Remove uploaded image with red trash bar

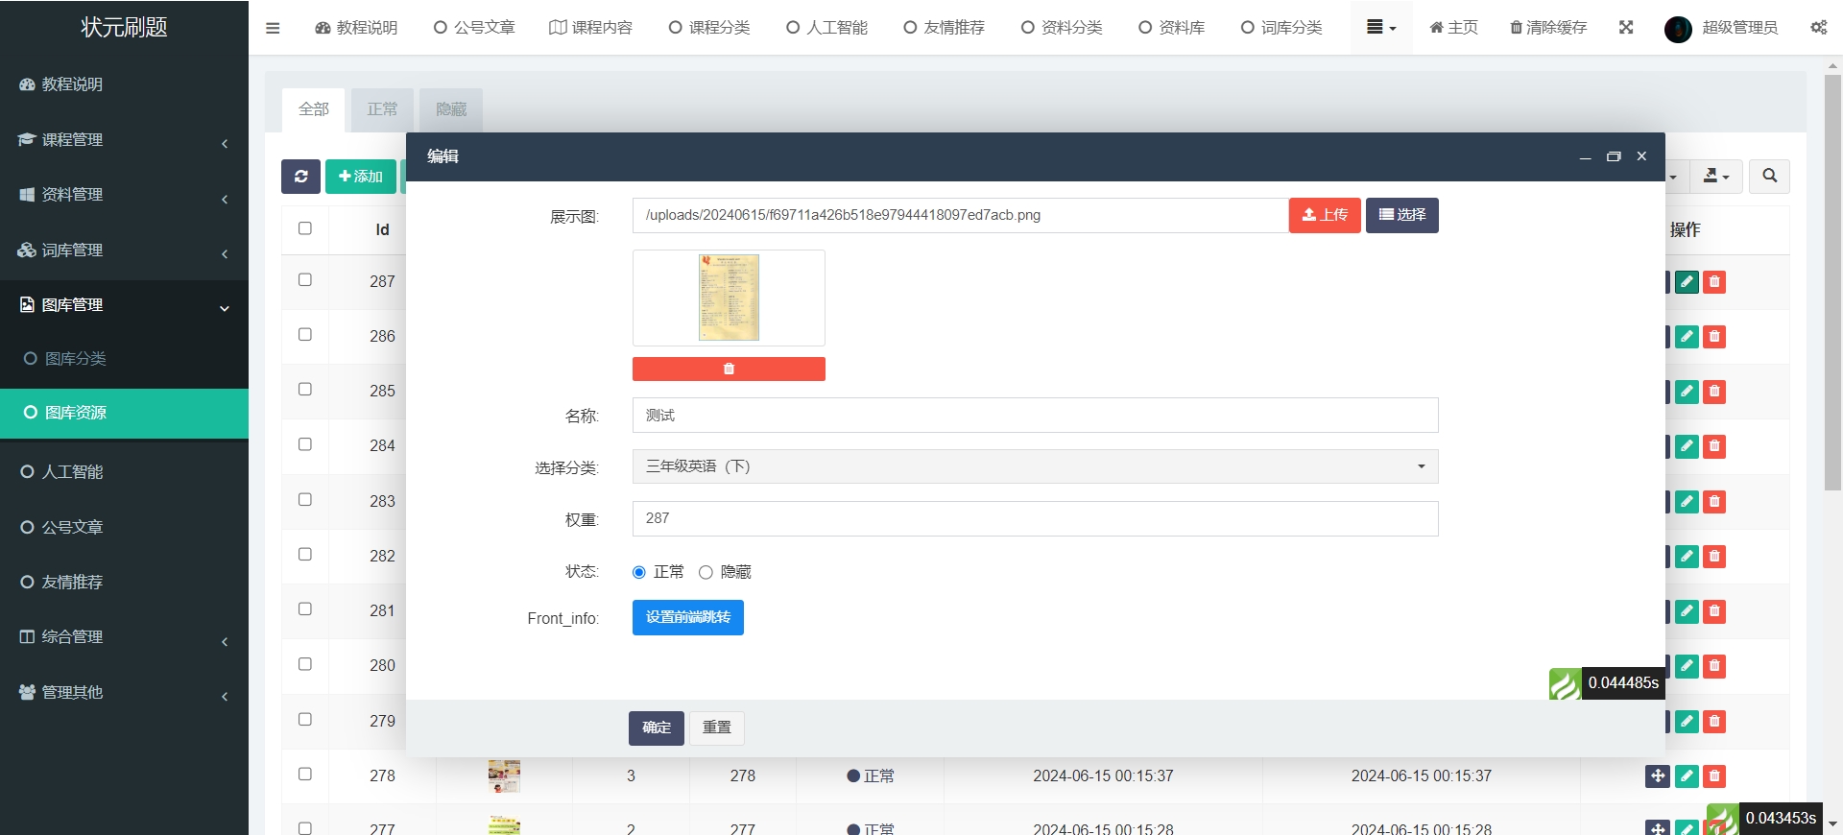729,370
